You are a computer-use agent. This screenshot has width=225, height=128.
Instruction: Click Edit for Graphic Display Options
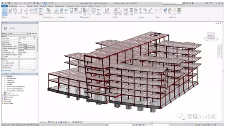26,48
